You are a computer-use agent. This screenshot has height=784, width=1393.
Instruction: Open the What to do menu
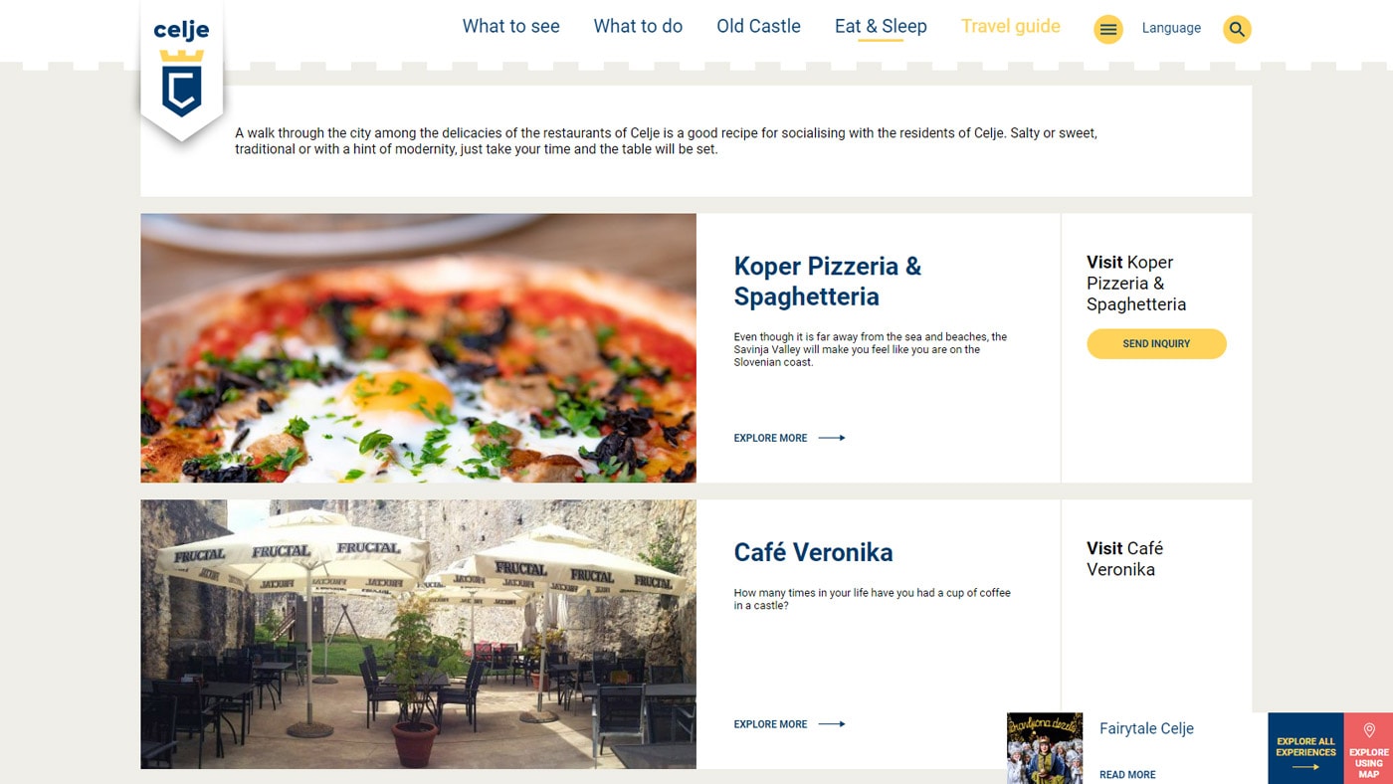[638, 27]
